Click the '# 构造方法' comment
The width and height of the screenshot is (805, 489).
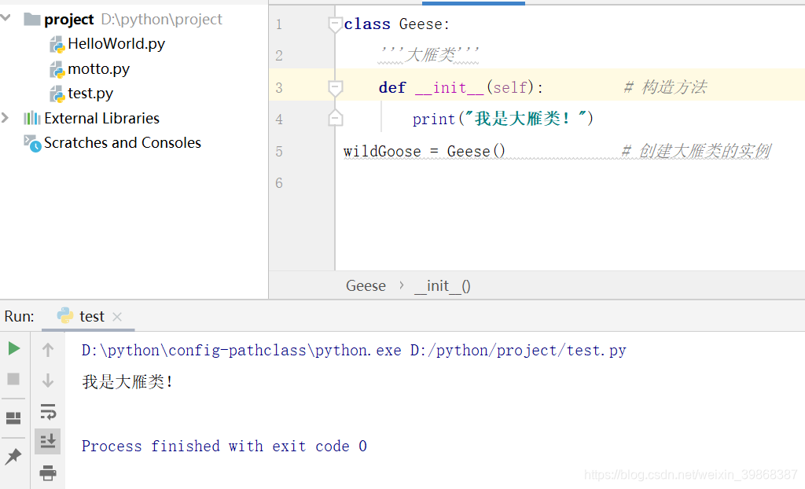[665, 87]
